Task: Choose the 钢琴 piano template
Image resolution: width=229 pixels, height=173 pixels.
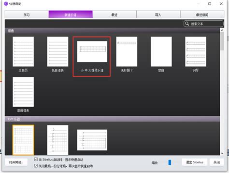Action: (x=196, y=51)
